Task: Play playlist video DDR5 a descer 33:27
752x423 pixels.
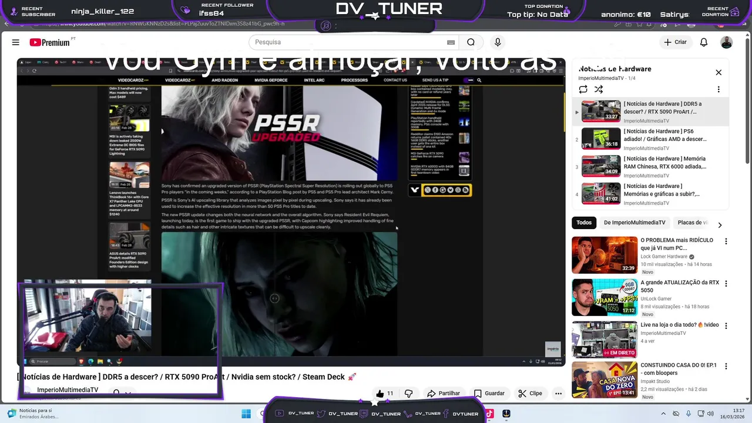Action: [652, 112]
